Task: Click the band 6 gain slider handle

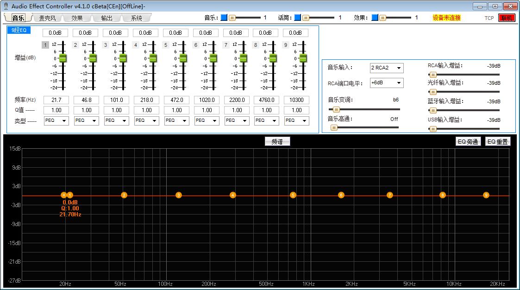Action: coord(213,58)
